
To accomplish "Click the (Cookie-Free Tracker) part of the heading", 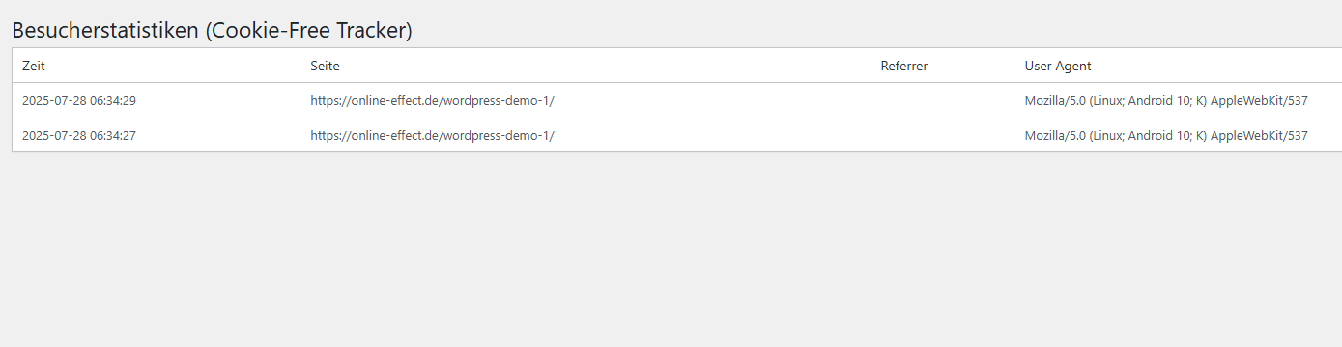I will pyautogui.click(x=309, y=31).
